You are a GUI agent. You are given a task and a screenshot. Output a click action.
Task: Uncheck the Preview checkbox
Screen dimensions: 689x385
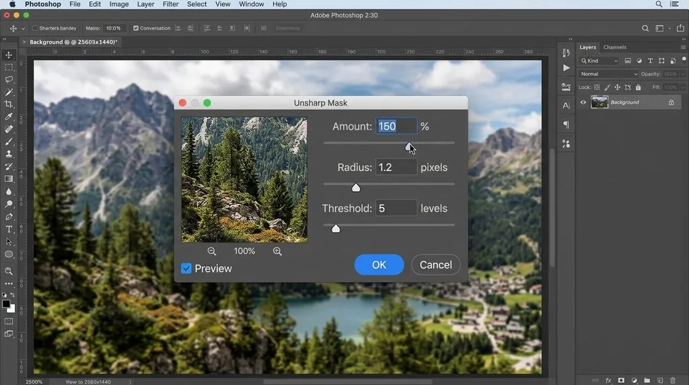[x=186, y=269]
